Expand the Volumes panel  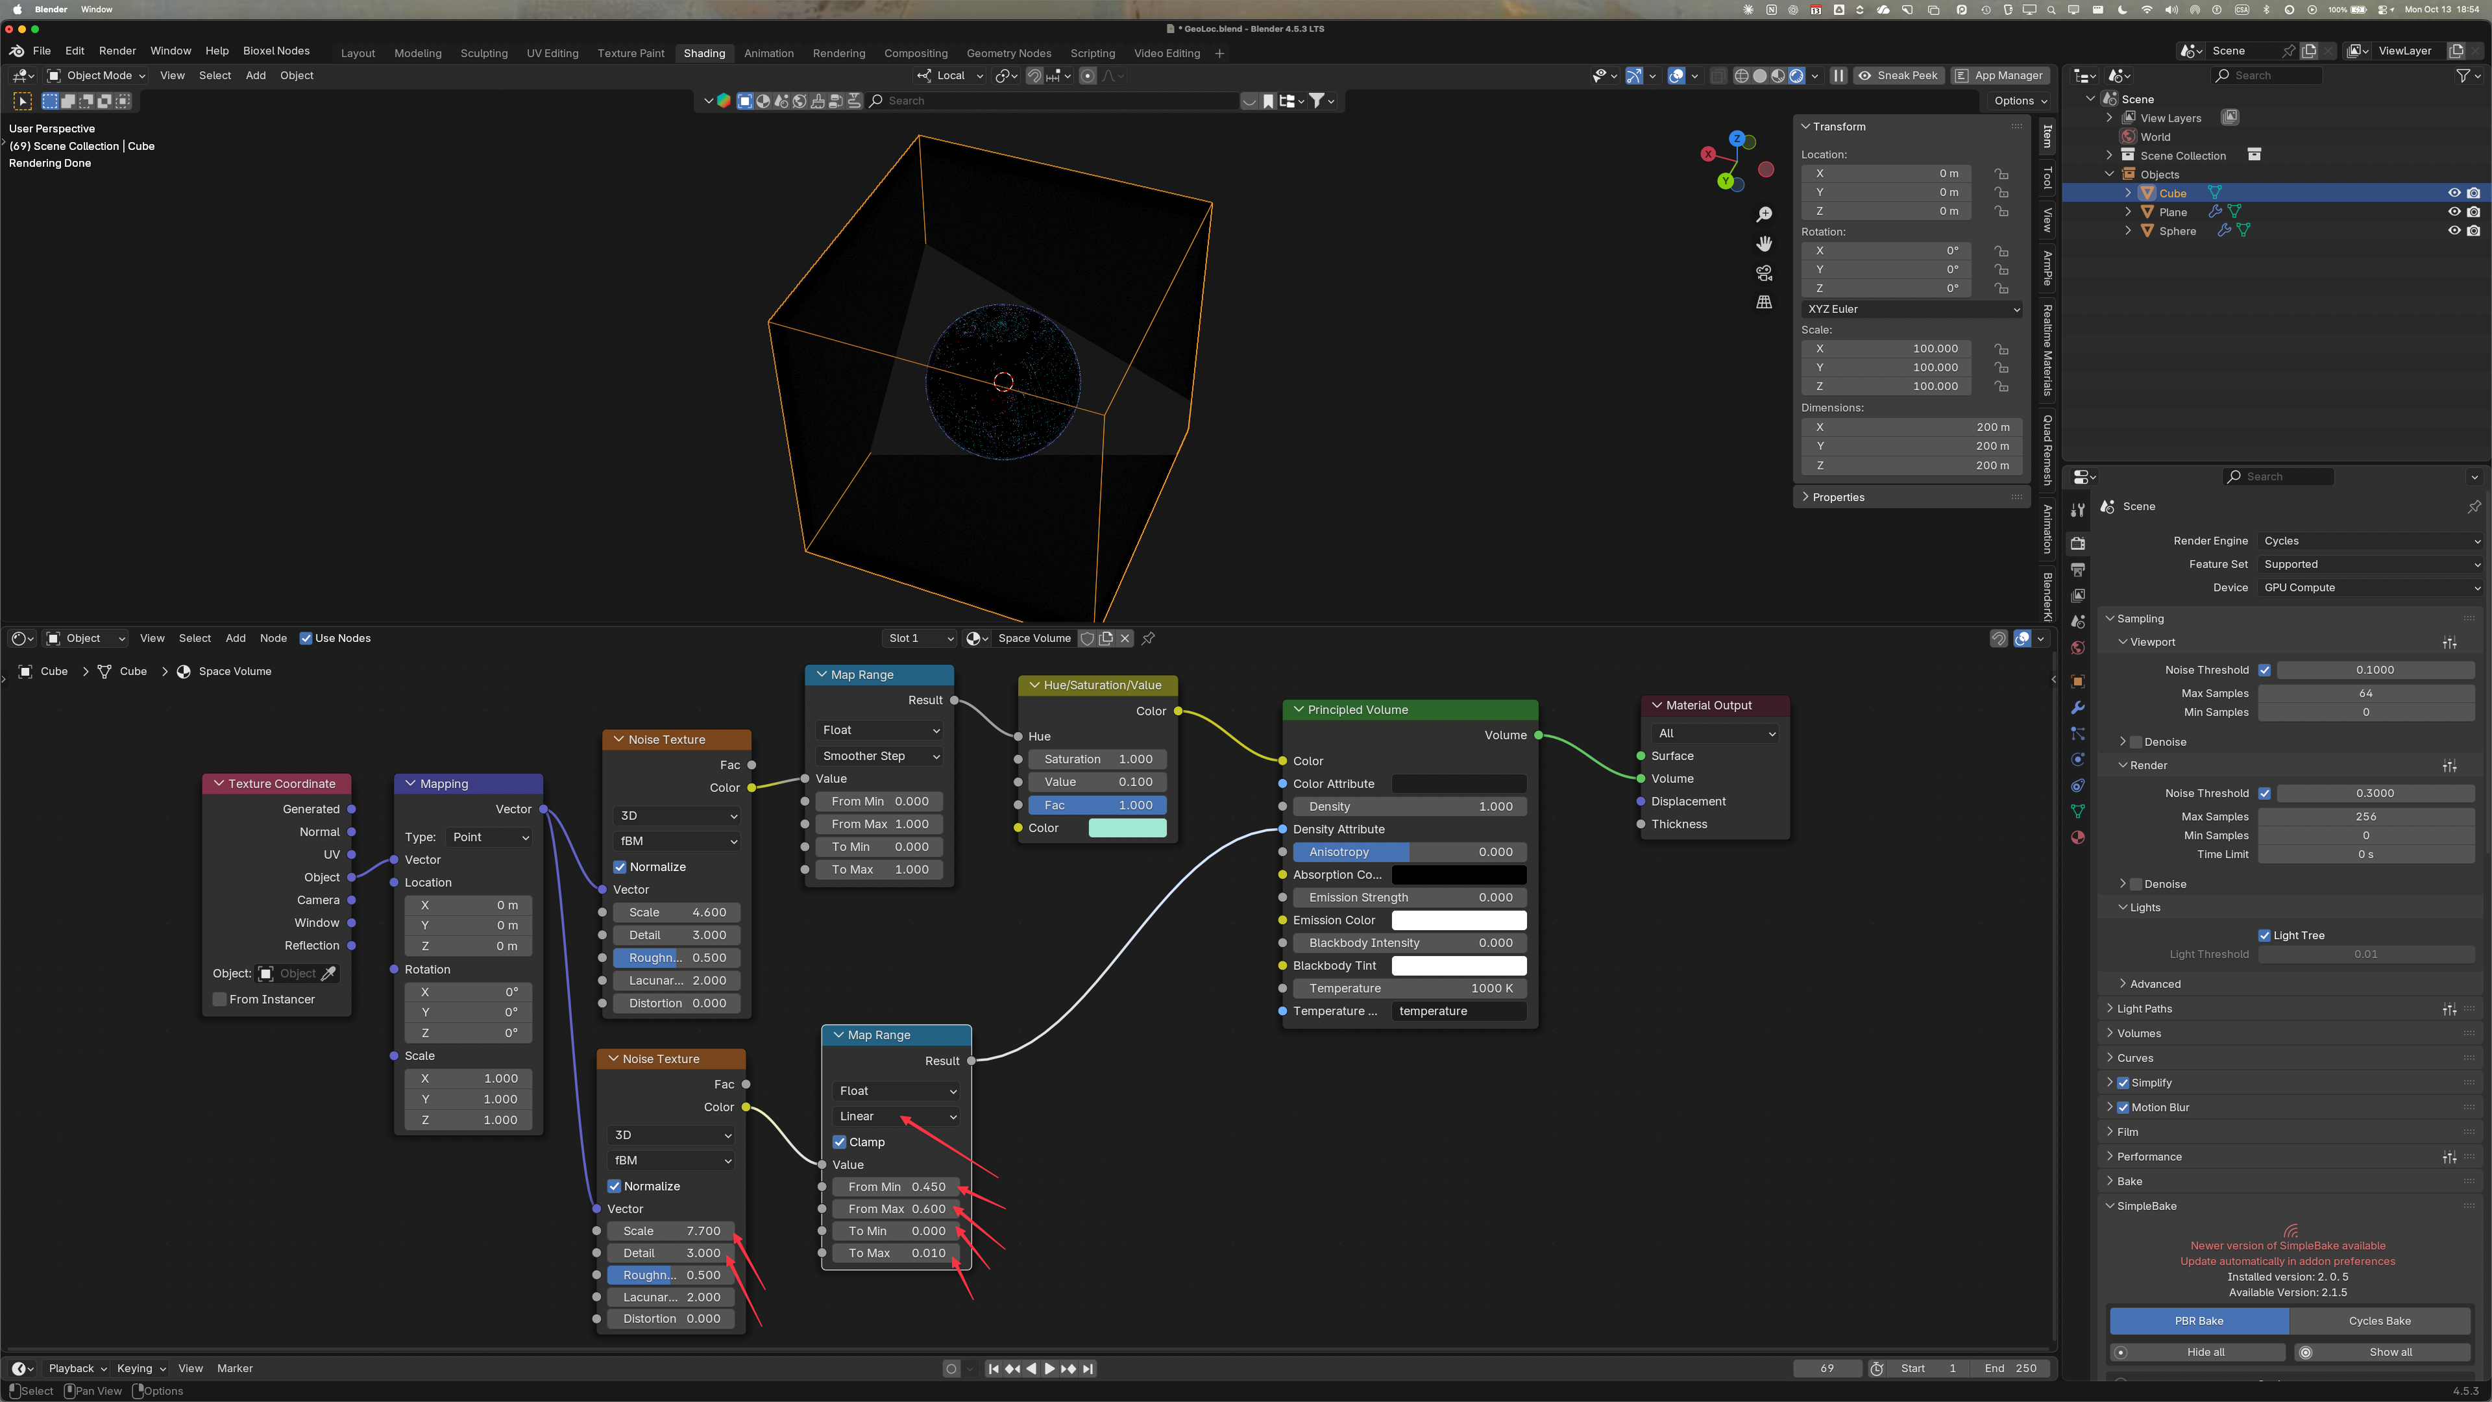click(x=2138, y=1033)
